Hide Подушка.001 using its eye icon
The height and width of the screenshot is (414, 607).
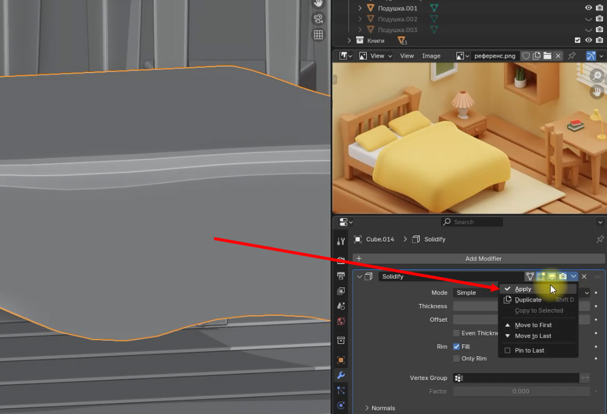coord(589,8)
